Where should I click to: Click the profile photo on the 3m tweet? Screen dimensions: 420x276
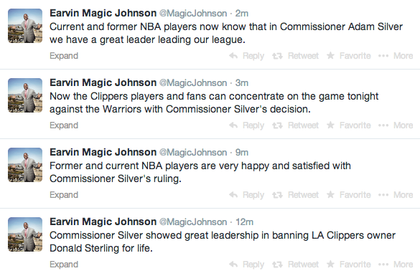click(25, 95)
